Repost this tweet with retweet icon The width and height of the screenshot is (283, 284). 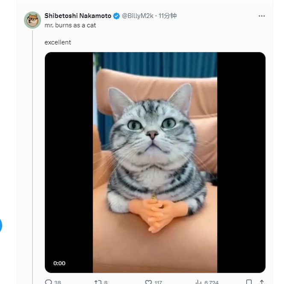point(98,282)
